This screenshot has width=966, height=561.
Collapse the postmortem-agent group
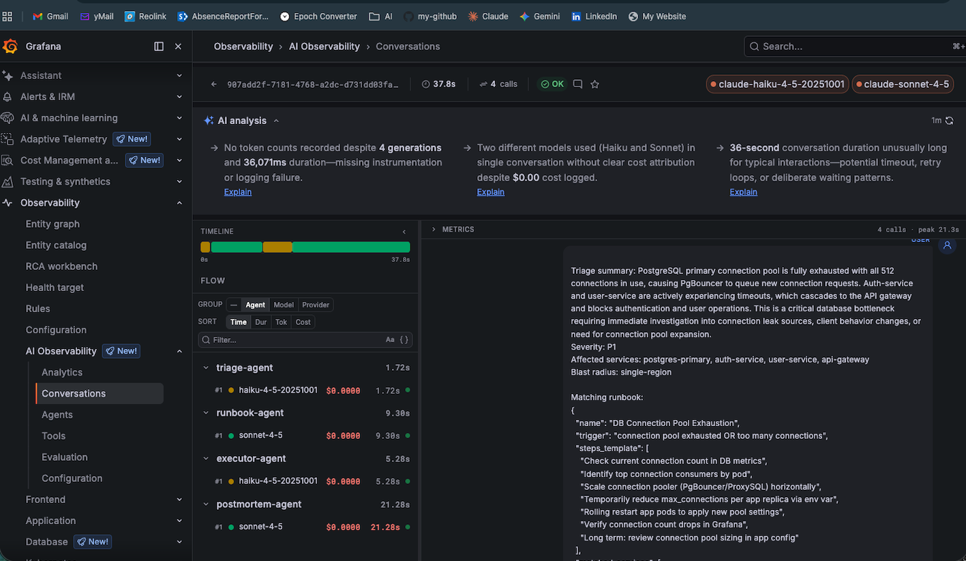click(x=206, y=504)
